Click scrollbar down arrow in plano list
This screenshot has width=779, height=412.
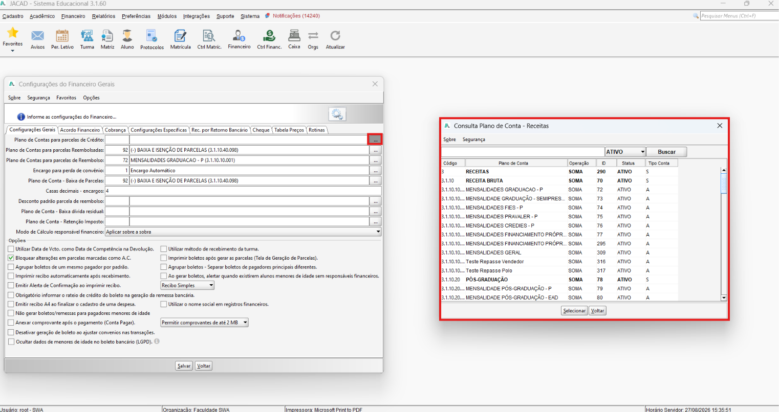coord(724,297)
